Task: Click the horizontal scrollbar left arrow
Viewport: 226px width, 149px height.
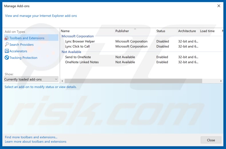Action: (x=62, y=81)
